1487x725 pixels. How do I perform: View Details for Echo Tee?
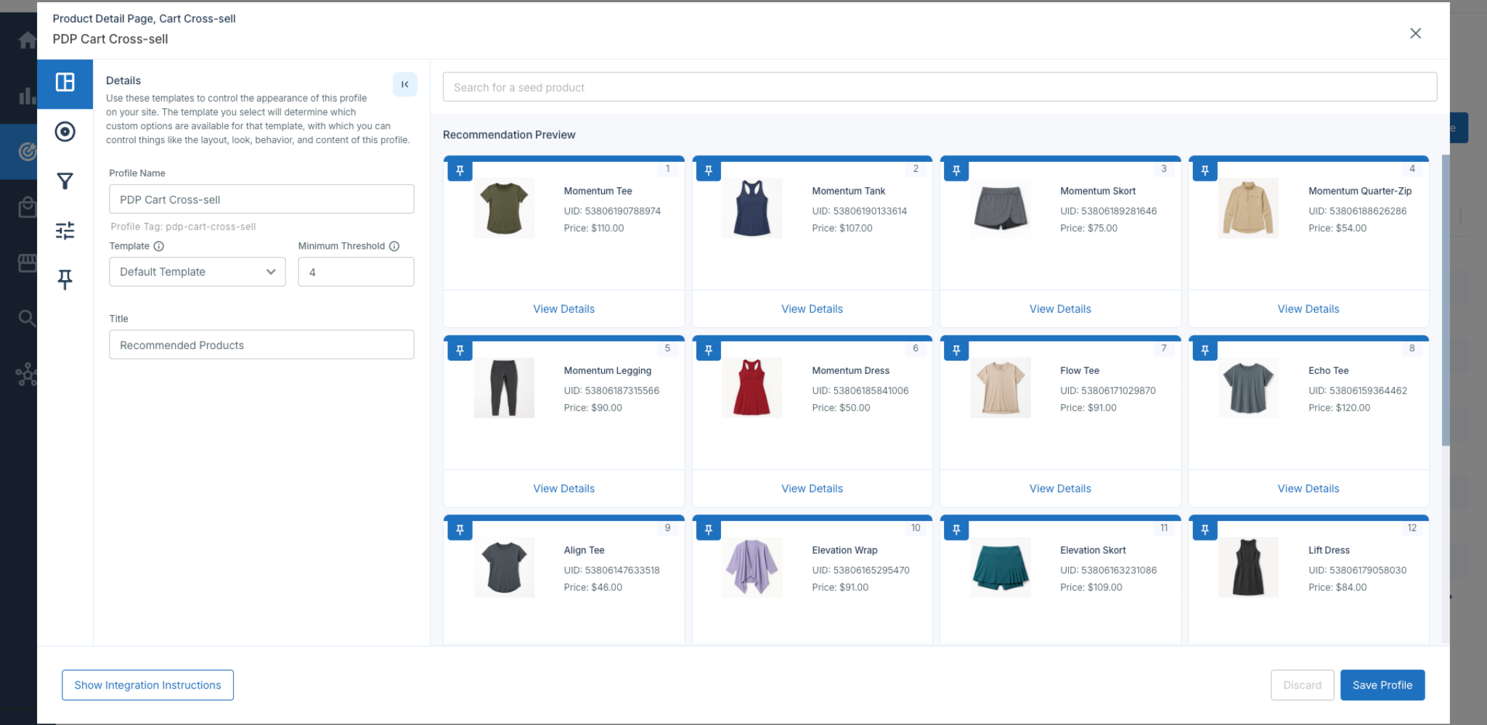1308,488
